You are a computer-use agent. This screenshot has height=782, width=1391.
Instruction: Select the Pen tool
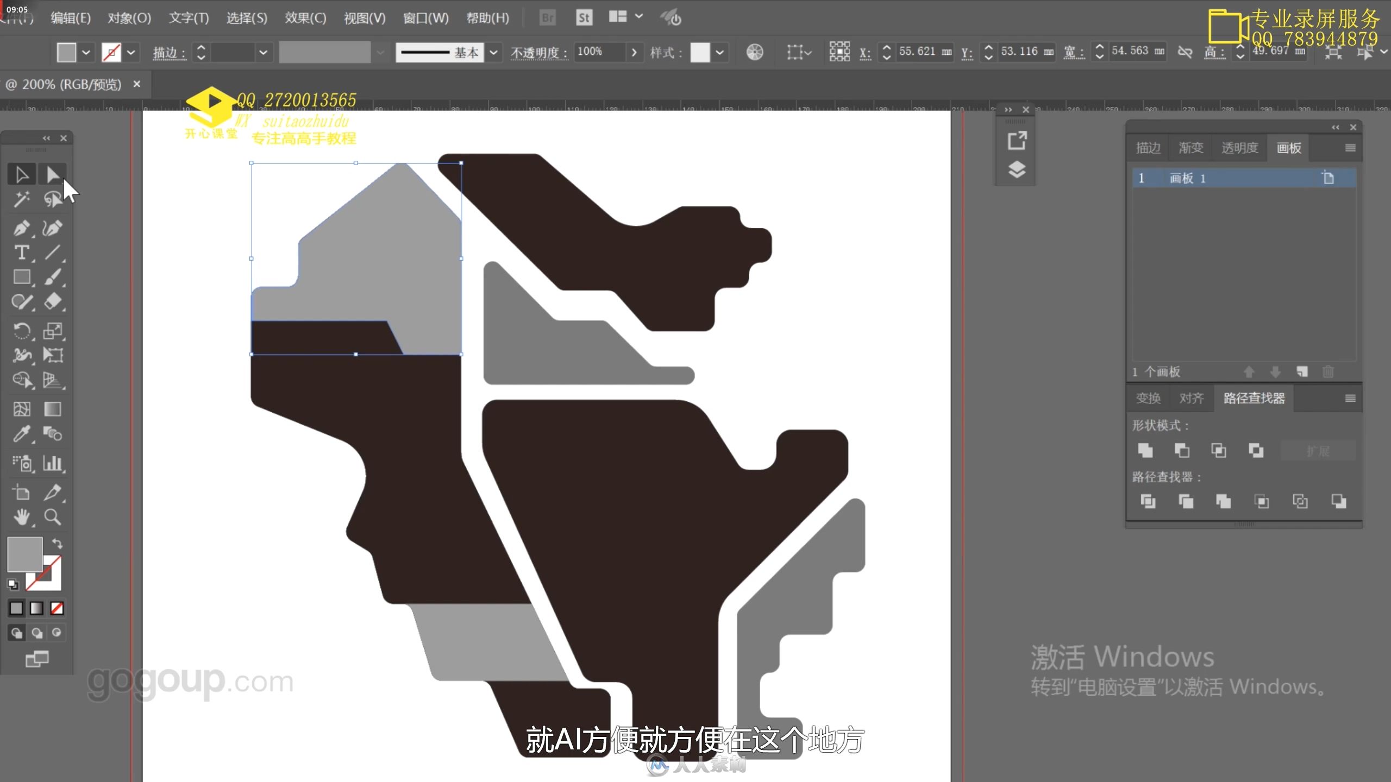coord(22,228)
